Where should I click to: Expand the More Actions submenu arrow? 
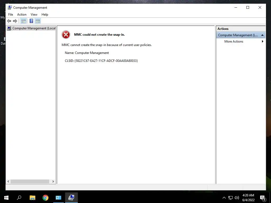pyautogui.click(x=263, y=41)
